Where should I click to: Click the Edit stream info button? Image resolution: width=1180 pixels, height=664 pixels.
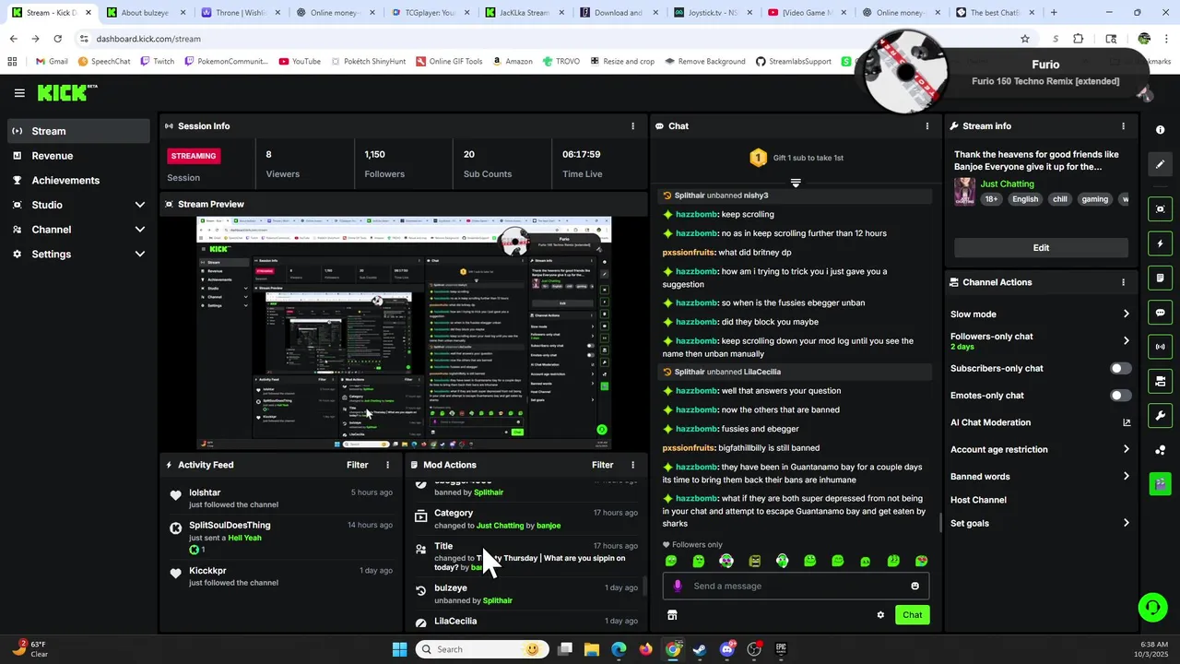click(x=1041, y=247)
